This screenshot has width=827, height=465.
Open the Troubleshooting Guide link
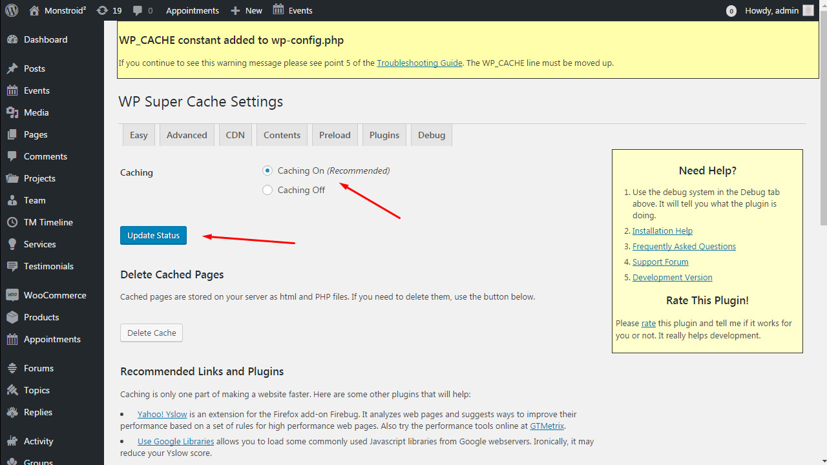point(419,63)
